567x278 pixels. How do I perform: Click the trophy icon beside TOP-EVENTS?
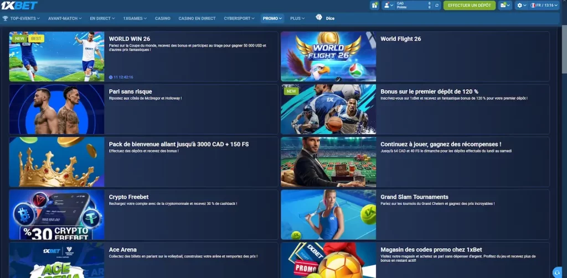pyautogui.click(x=5, y=18)
